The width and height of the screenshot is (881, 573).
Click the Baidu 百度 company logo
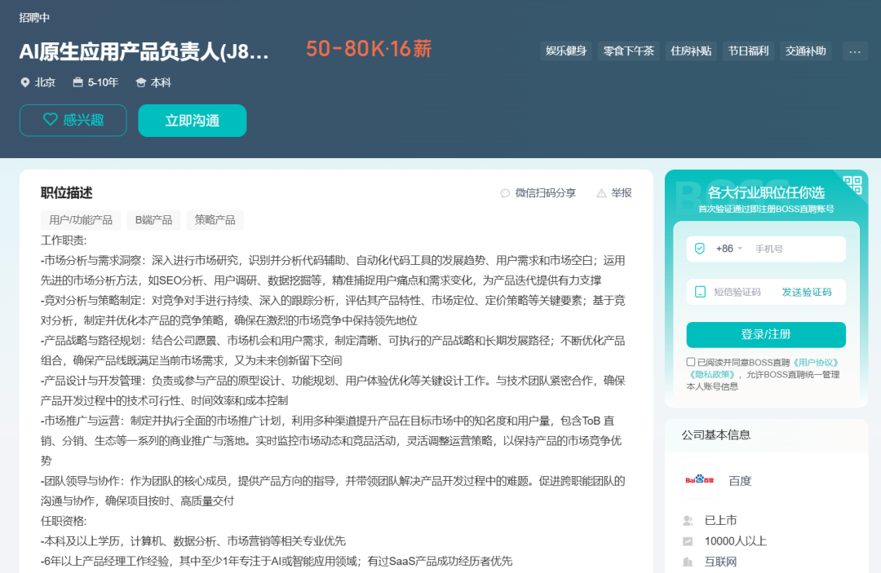(x=699, y=481)
